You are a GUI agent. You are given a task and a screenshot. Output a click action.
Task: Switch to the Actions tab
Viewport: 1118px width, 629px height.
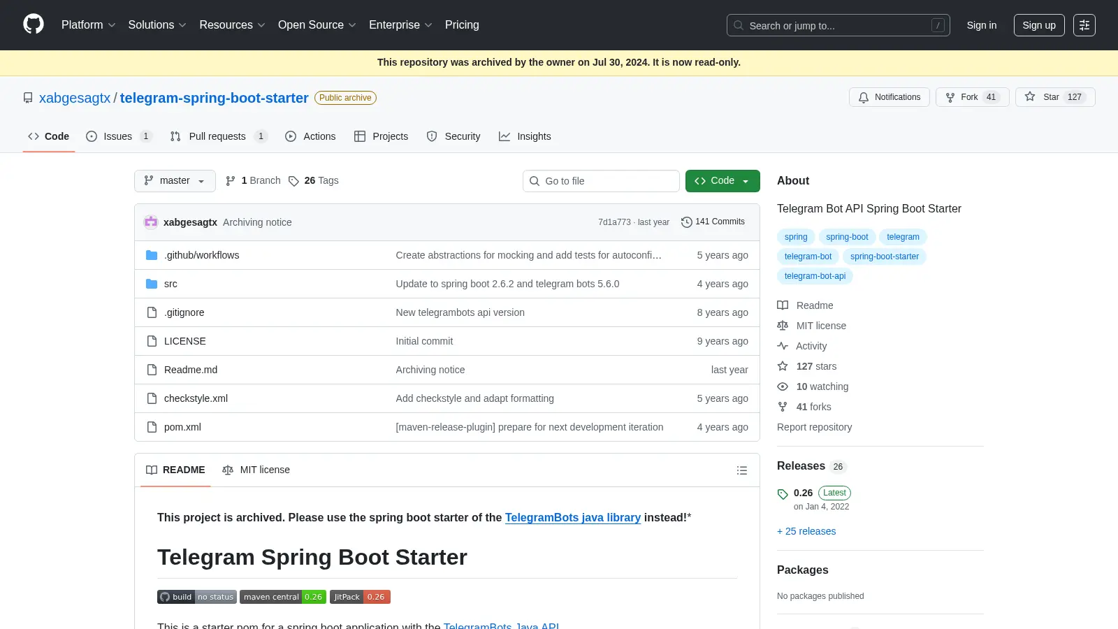(x=310, y=136)
